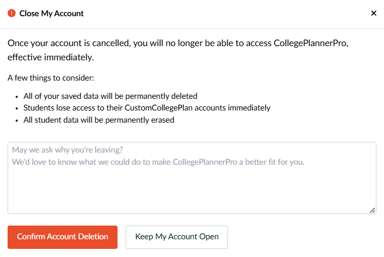Click the word 'CollegePlannerPro' in the warning paragraph

point(310,43)
